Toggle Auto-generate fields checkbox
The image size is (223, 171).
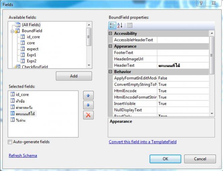click(10, 142)
